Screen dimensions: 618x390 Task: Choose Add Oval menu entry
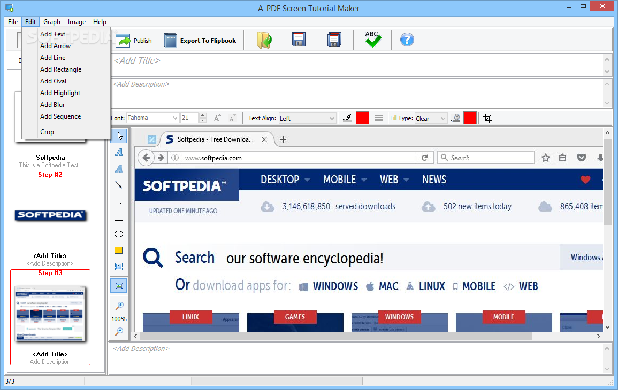[x=66, y=81]
